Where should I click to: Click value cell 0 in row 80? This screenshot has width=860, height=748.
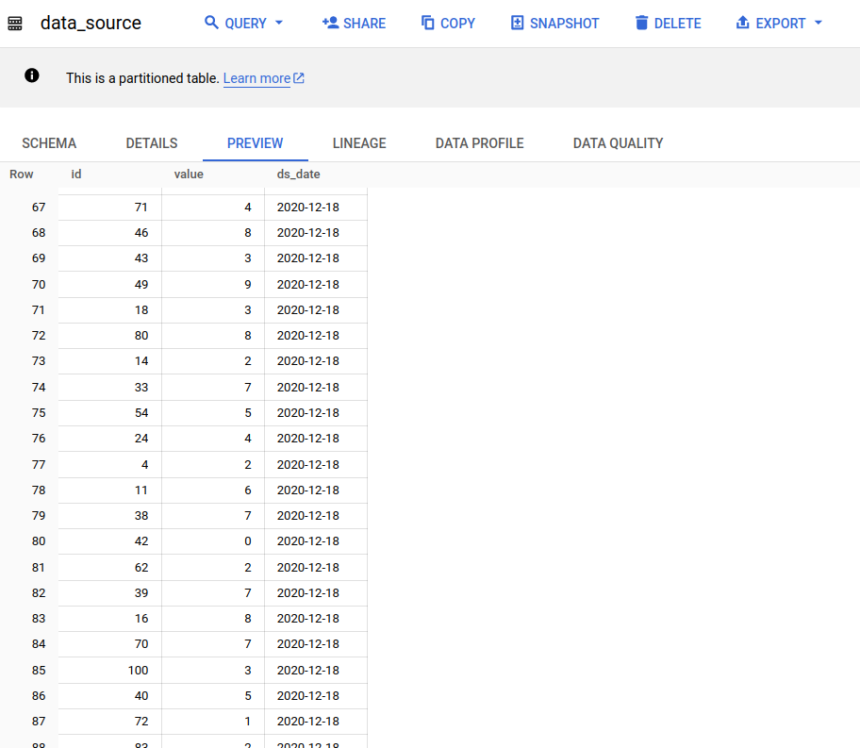213,541
